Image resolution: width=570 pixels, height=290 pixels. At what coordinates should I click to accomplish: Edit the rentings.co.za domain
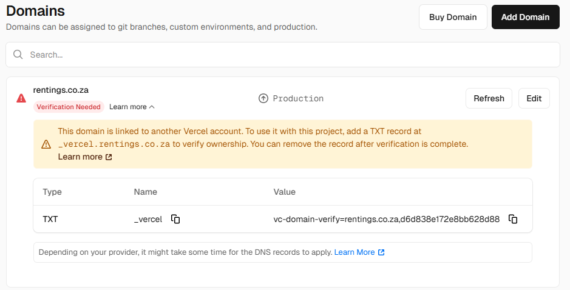pyautogui.click(x=534, y=98)
